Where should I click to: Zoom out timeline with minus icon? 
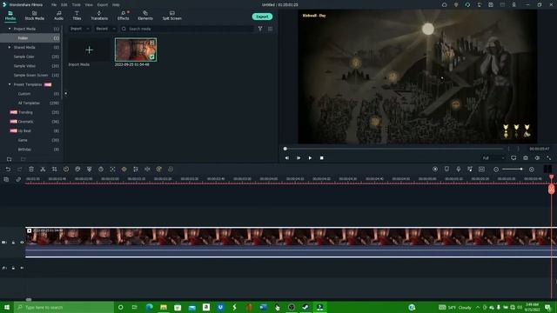pyautogui.click(x=496, y=170)
